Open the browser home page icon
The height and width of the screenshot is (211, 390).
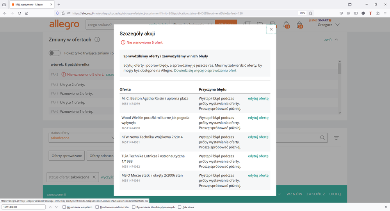point(27,13)
